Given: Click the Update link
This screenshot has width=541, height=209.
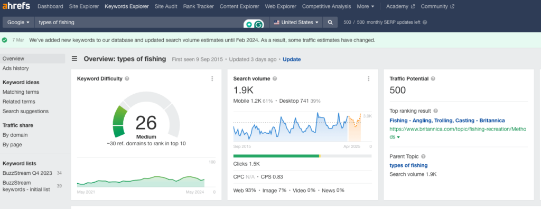Looking at the screenshot, I should 292,59.
